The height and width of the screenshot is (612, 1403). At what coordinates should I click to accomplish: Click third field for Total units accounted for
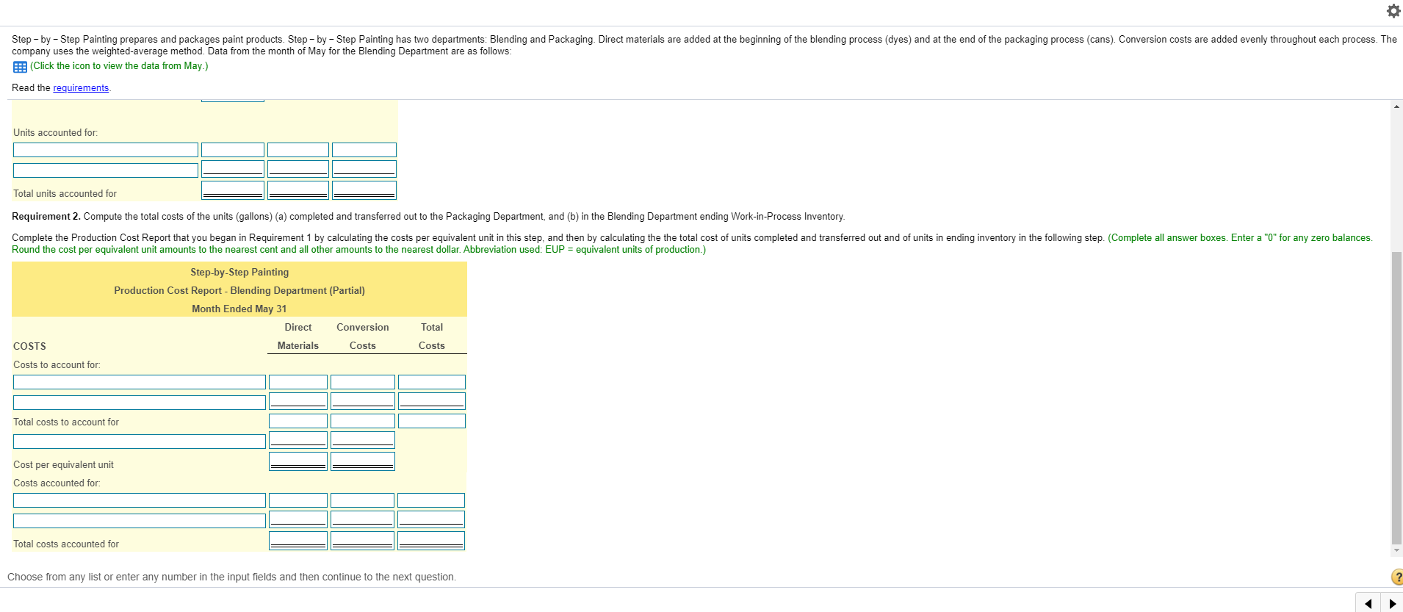[x=364, y=190]
